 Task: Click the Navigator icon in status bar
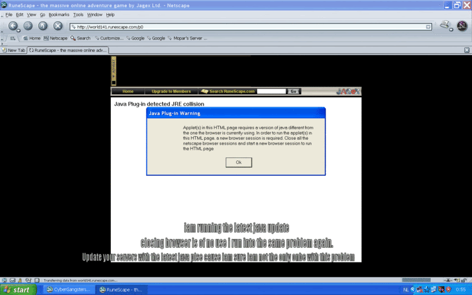(5, 280)
